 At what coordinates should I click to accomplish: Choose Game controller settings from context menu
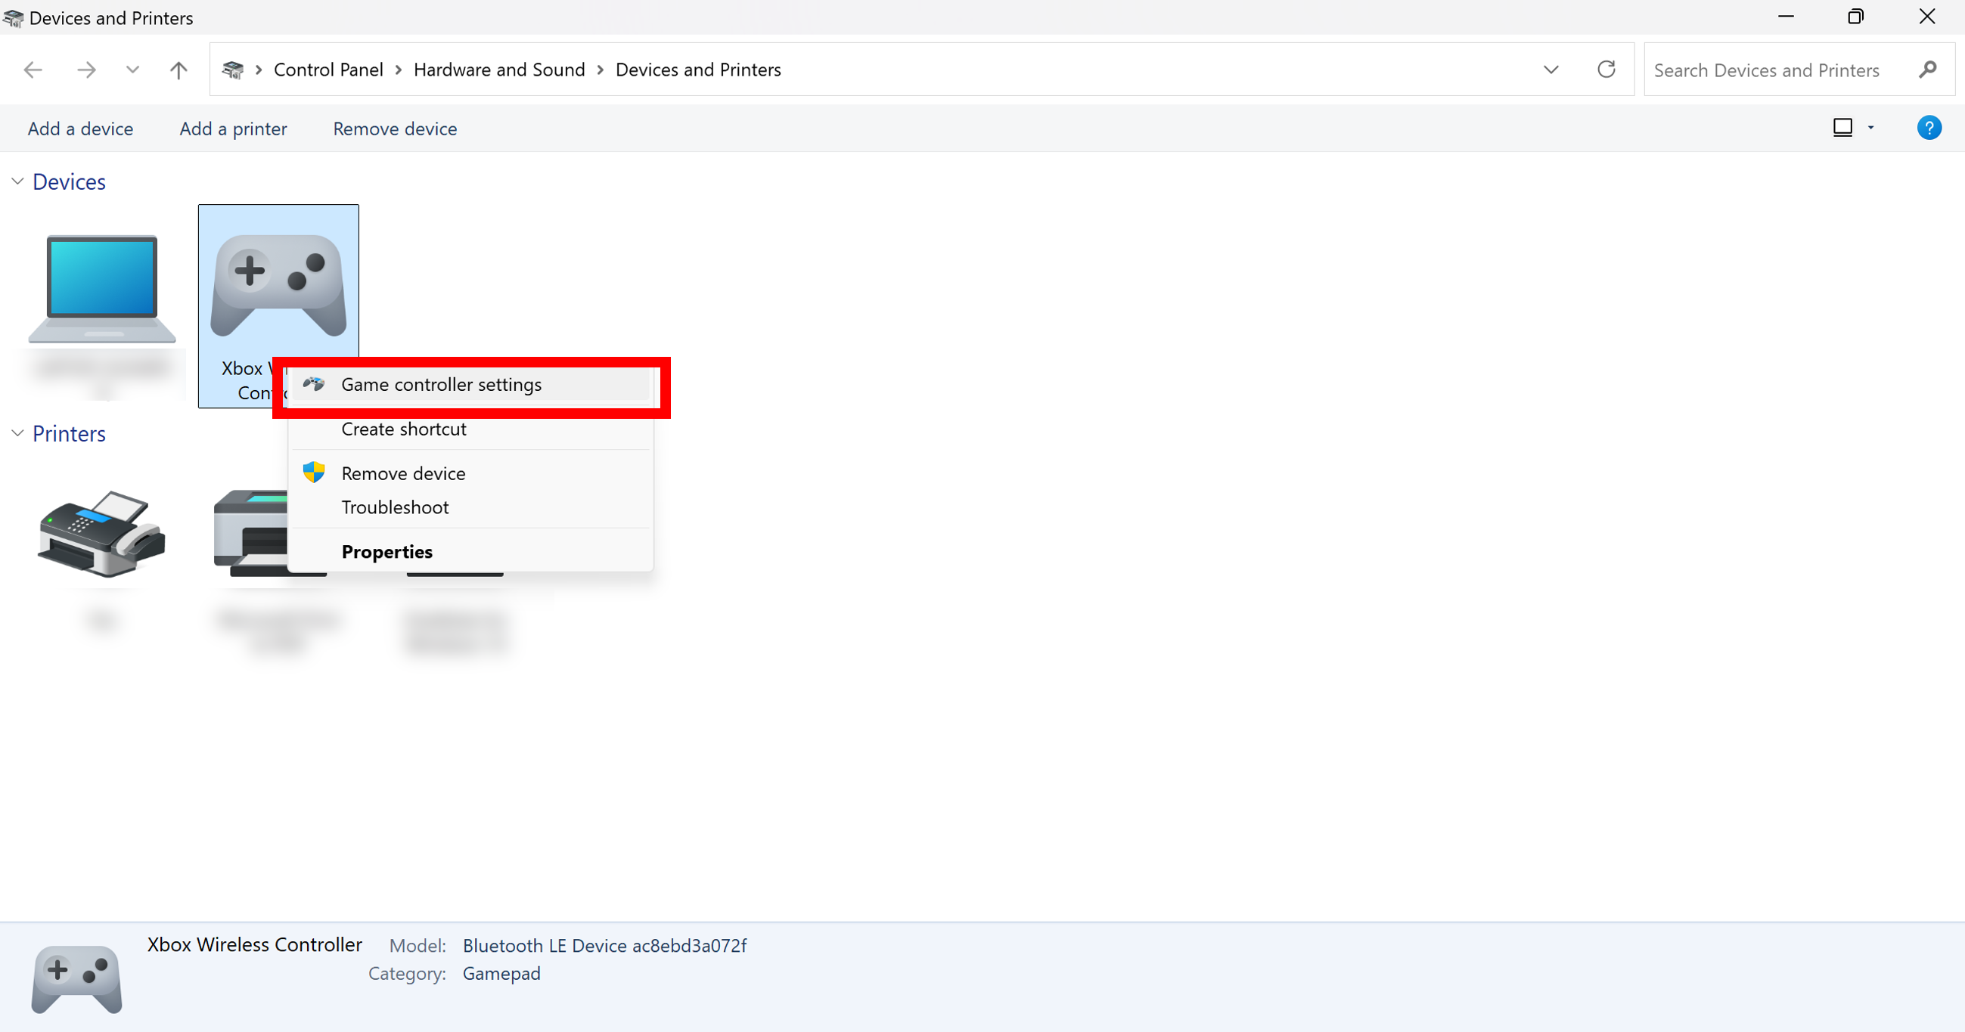click(x=441, y=385)
